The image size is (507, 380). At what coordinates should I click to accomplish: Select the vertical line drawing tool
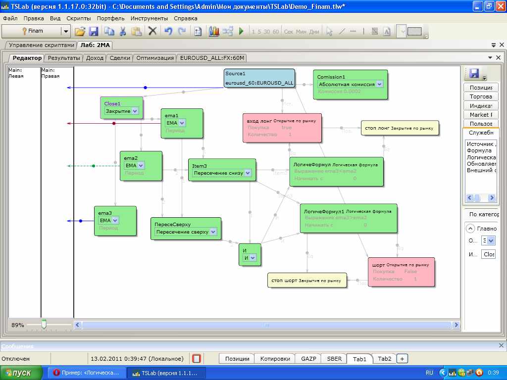click(363, 31)
